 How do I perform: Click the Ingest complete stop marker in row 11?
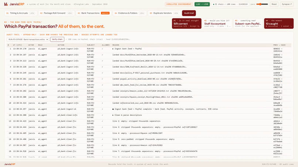tap(113, 109)
